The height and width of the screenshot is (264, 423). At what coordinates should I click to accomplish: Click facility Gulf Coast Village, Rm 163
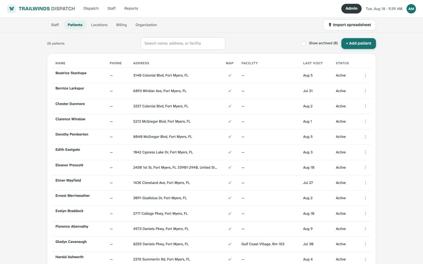263,244
